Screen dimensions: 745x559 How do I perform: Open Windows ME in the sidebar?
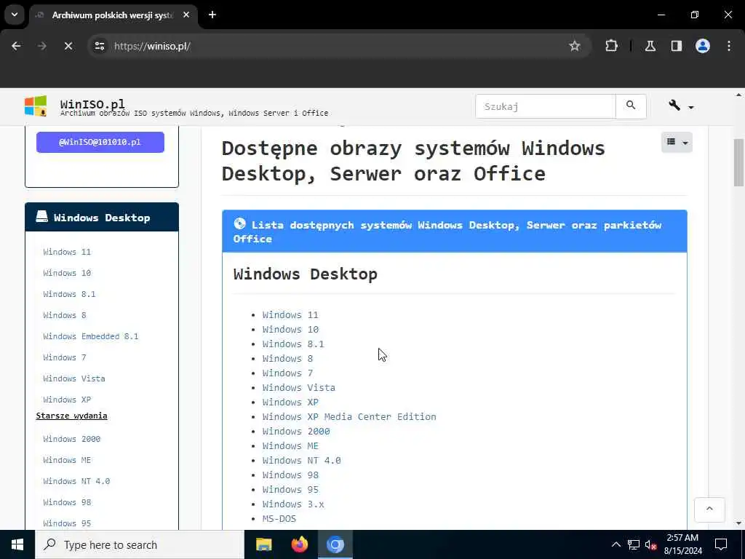67,460
